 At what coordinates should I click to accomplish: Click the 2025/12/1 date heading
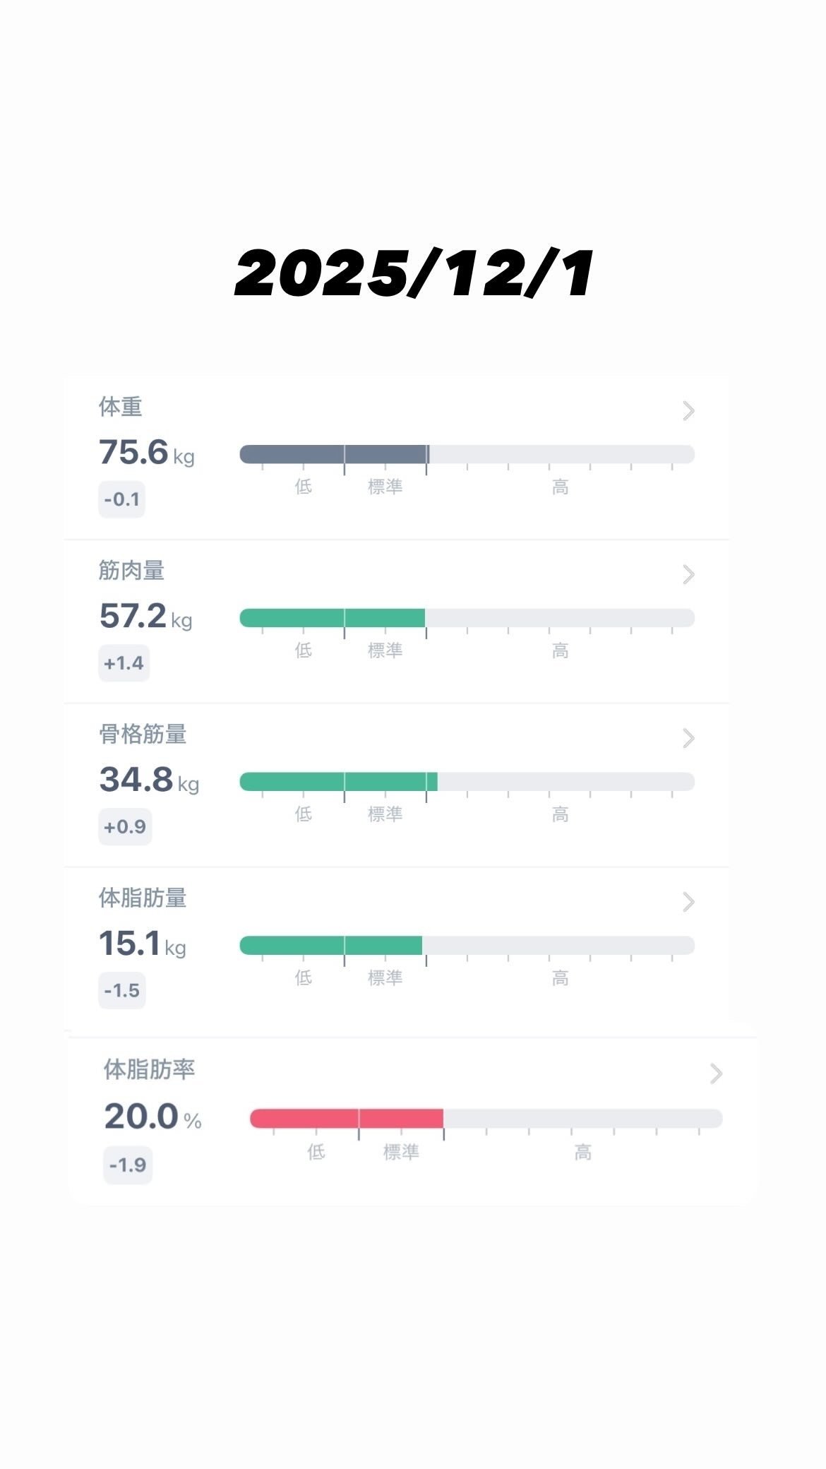[414, 274]
